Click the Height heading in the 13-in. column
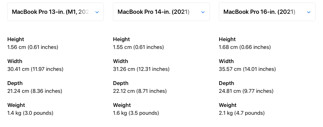The height and width of the screenshot is (127, 323). click(16, 39)
